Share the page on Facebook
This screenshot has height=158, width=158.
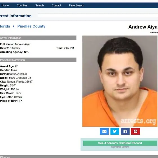coord(125,131)
